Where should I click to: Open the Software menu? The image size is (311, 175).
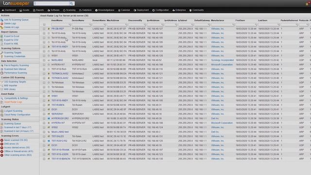pos(53,10)
